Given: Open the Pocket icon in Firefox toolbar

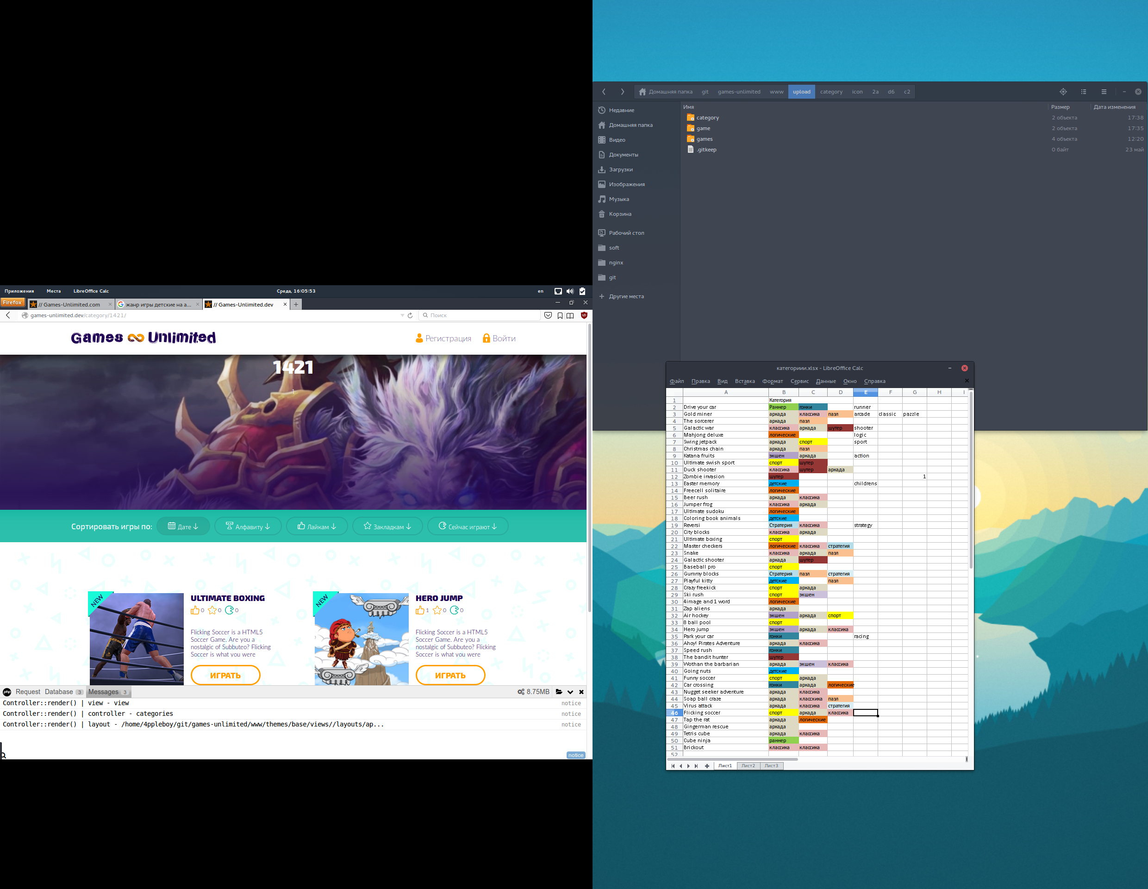Looking at the screenshot, I should pyautogui.click(x=548, y=315).
